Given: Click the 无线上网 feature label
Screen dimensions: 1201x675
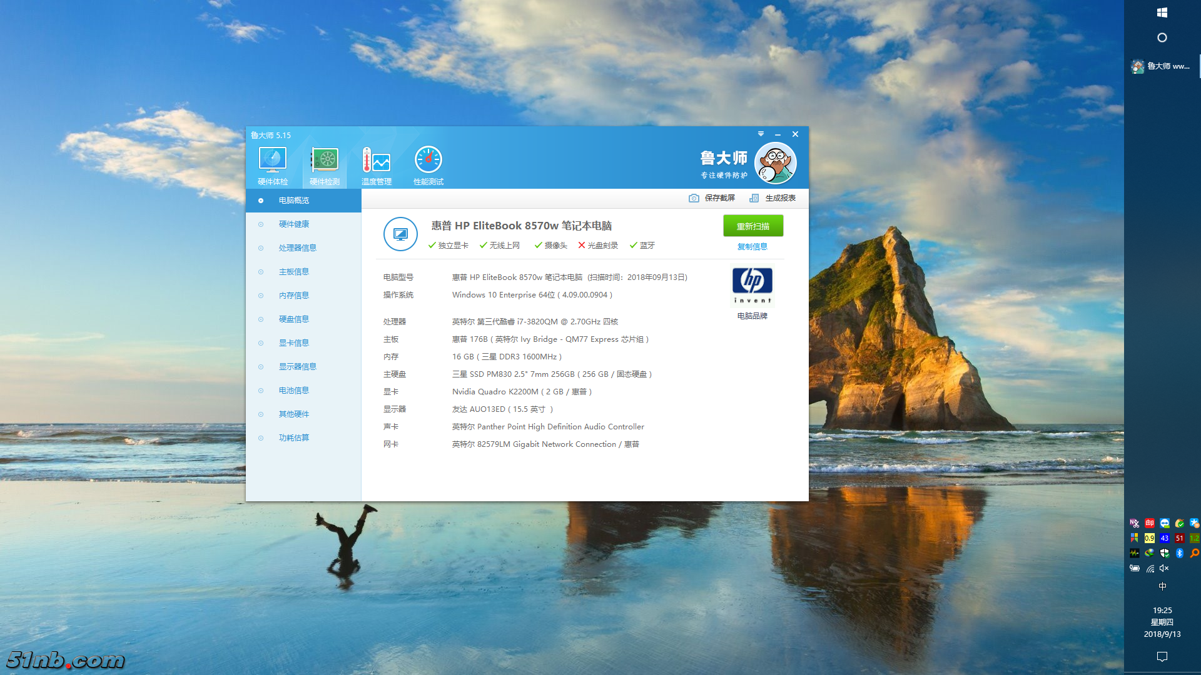Looking at the screenshot, I should click(505, 246).
